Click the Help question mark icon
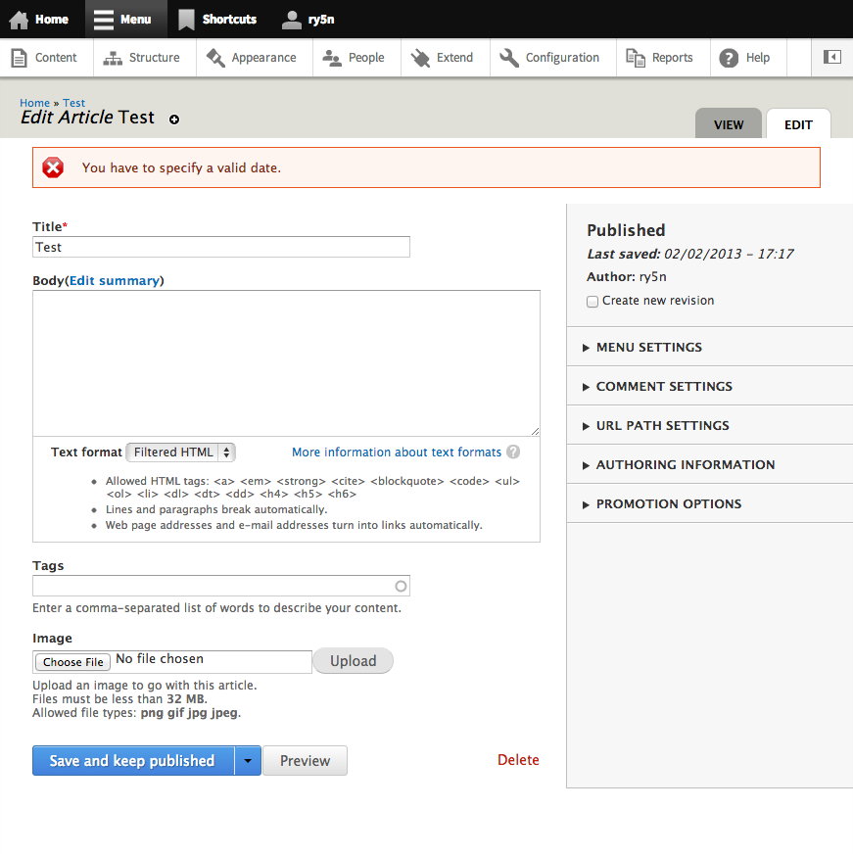Image resolution: width=853 pixels, height=857 pixels. point(729,58)
